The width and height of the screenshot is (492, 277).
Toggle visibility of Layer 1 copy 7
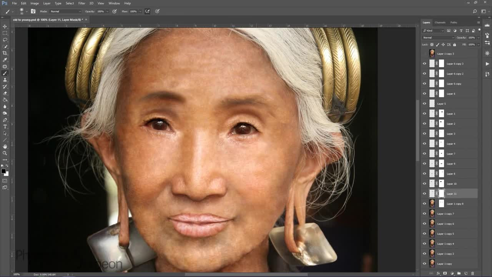(x=425, y=214)
